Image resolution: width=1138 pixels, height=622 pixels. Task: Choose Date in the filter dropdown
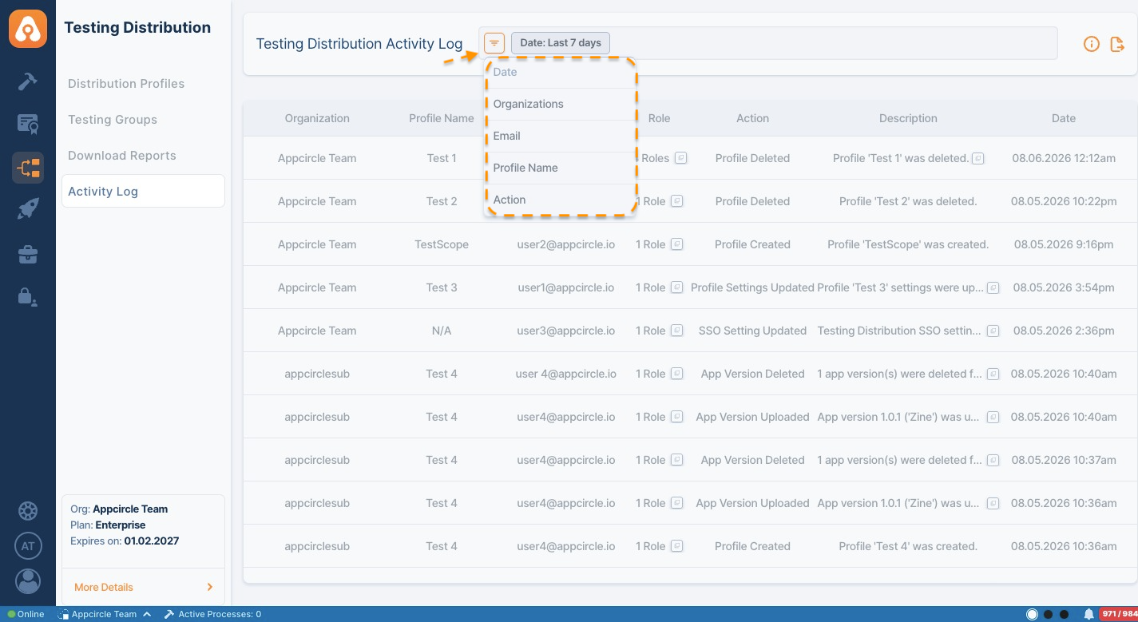(559, 72)
